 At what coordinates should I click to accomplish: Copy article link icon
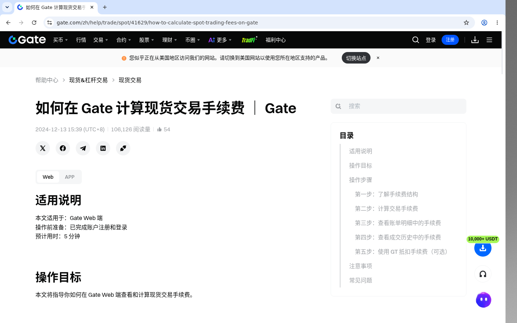(x=123, y=148)
